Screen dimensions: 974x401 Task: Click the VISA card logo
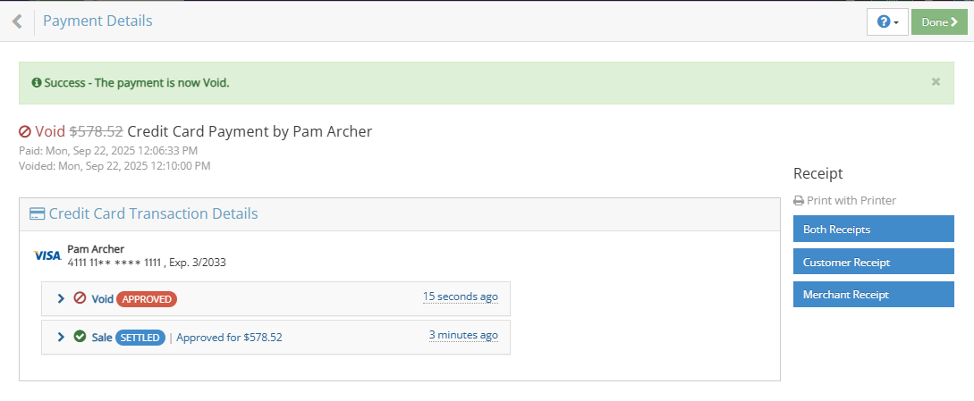point(47,255)
